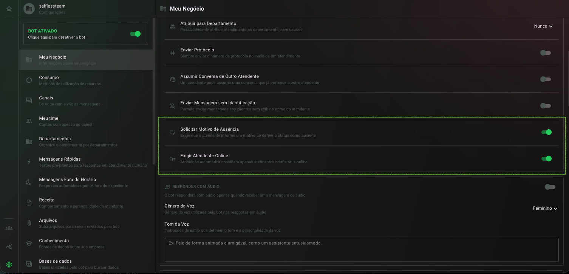
Task: Open the Nunca dropdown for Atribuir para Departamento
Action: [x=543, y=26]
